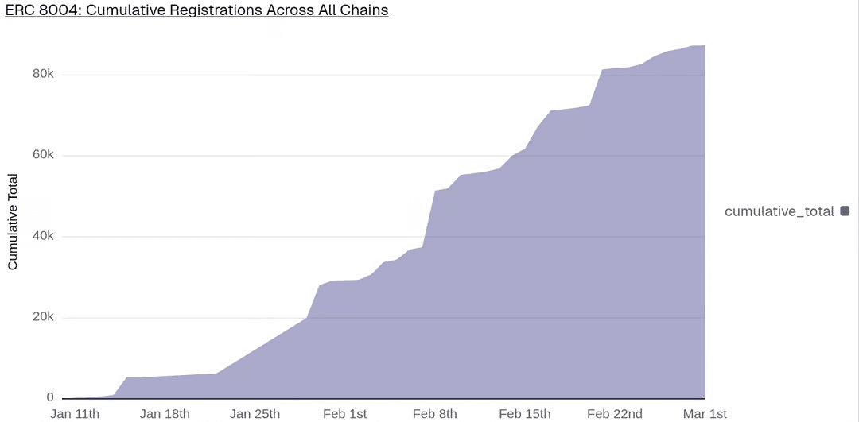Image resolution: width=859 pixels, height=422 pixels.
Task: Click the Feb 22nd axis tick label
Action: coord(614,414)
